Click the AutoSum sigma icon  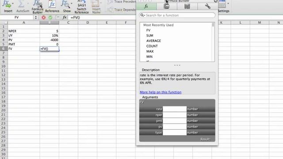click(21, 4)
